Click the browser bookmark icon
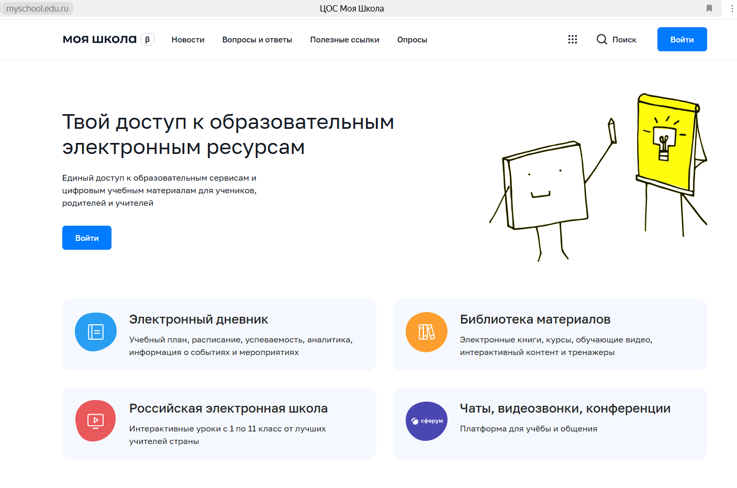 pos(709,8)
